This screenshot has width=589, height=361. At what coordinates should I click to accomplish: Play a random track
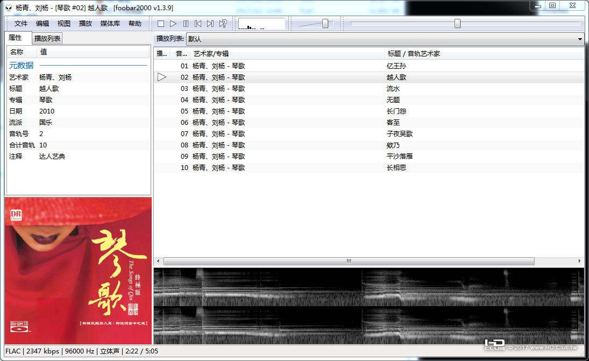coord(223,24)
